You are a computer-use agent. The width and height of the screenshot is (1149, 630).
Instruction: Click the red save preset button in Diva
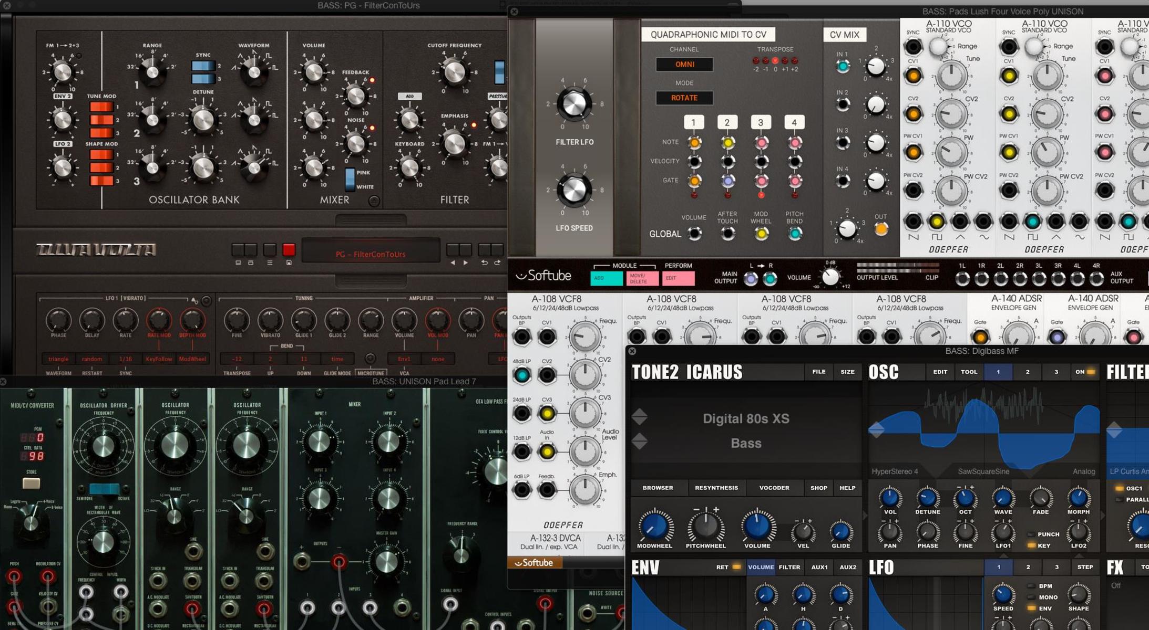click(x=289, y=250)
